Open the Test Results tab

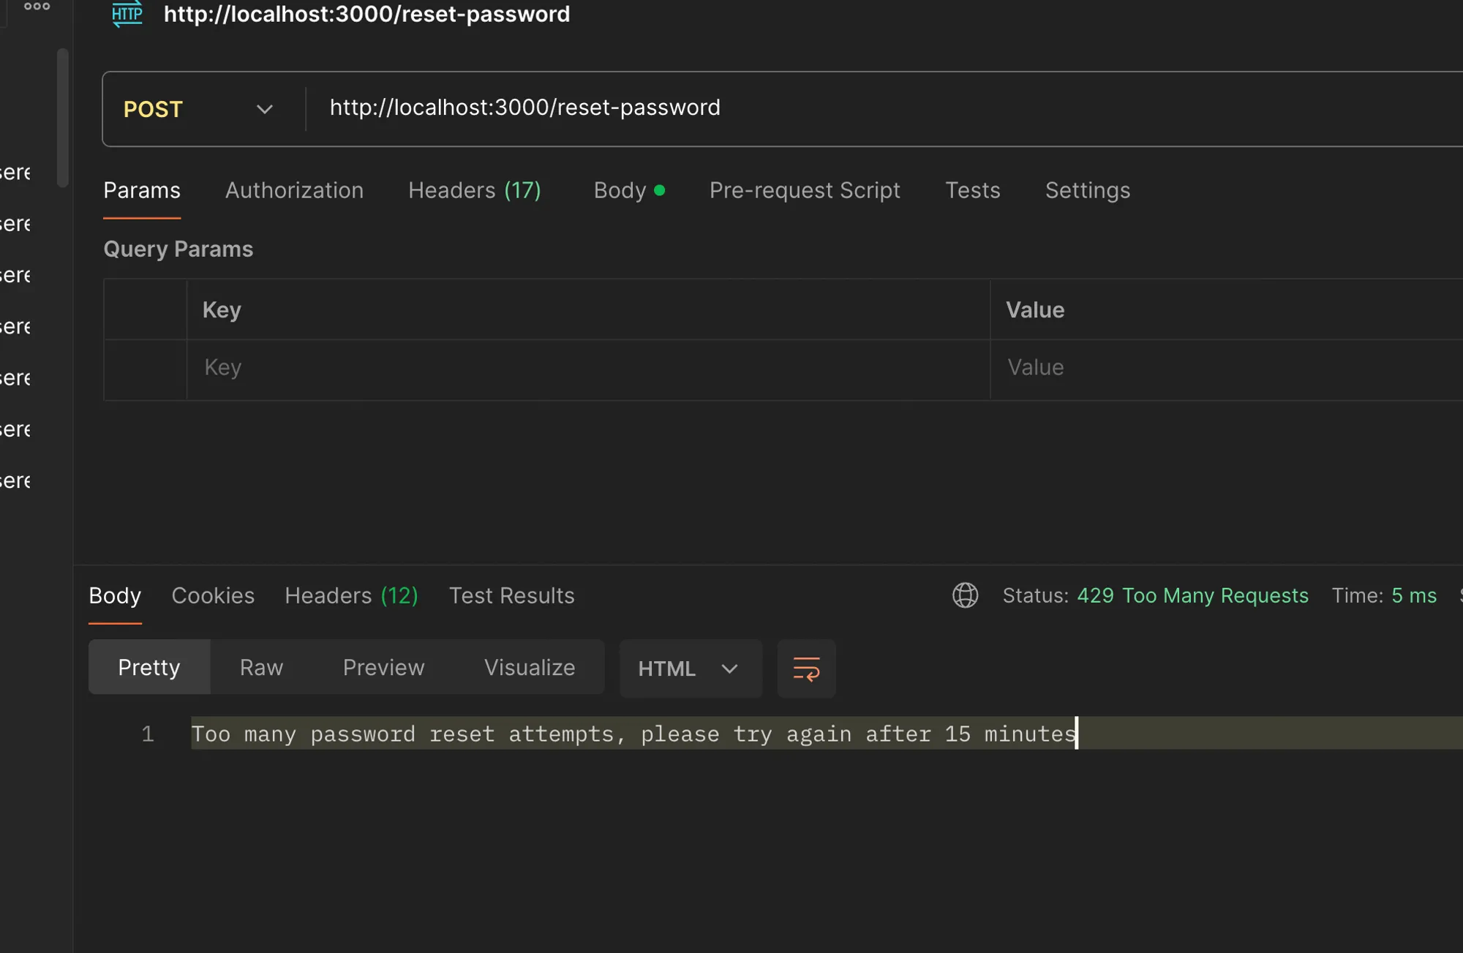point(511,595)
